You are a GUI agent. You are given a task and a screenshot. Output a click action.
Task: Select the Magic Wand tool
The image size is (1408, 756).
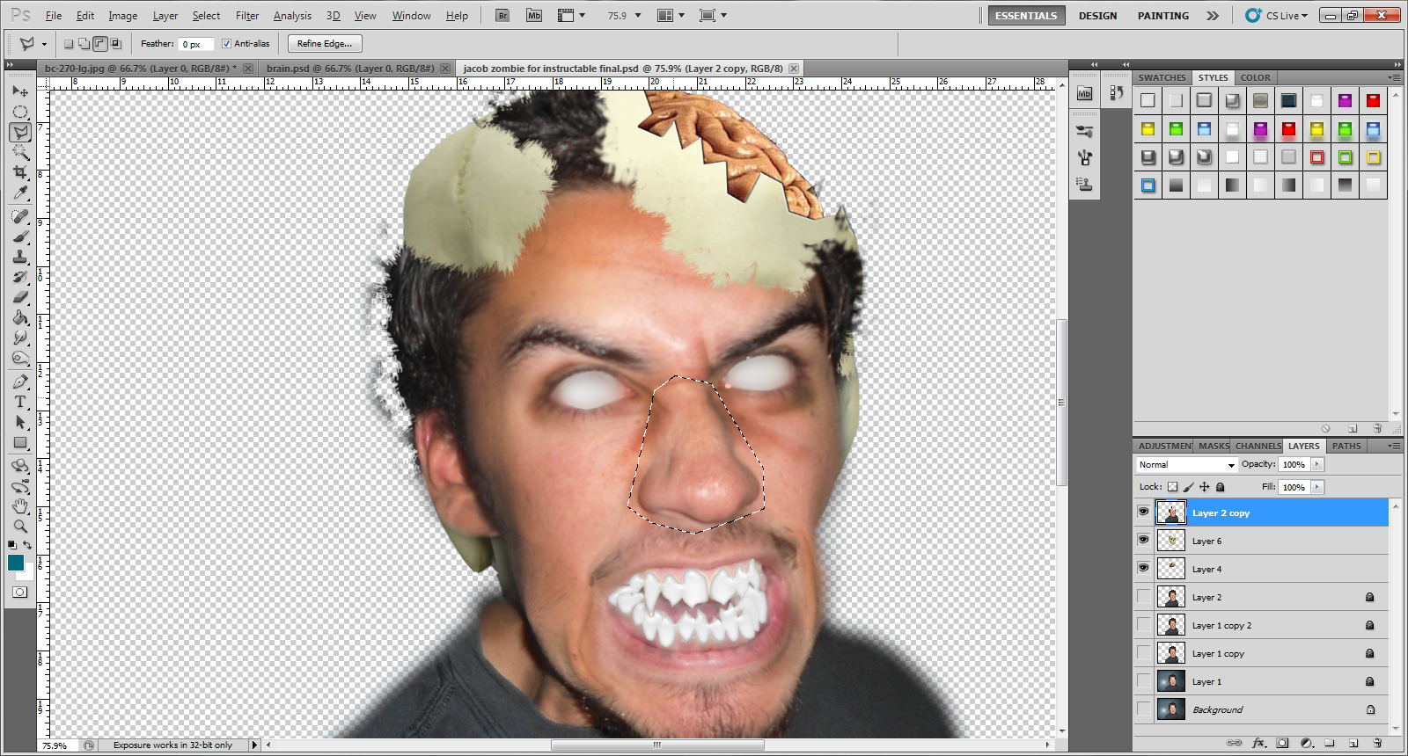(20, 152)
